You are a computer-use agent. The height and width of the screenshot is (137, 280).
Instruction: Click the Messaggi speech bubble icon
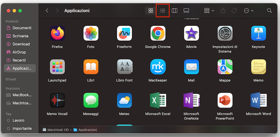[x=91, y=100]
